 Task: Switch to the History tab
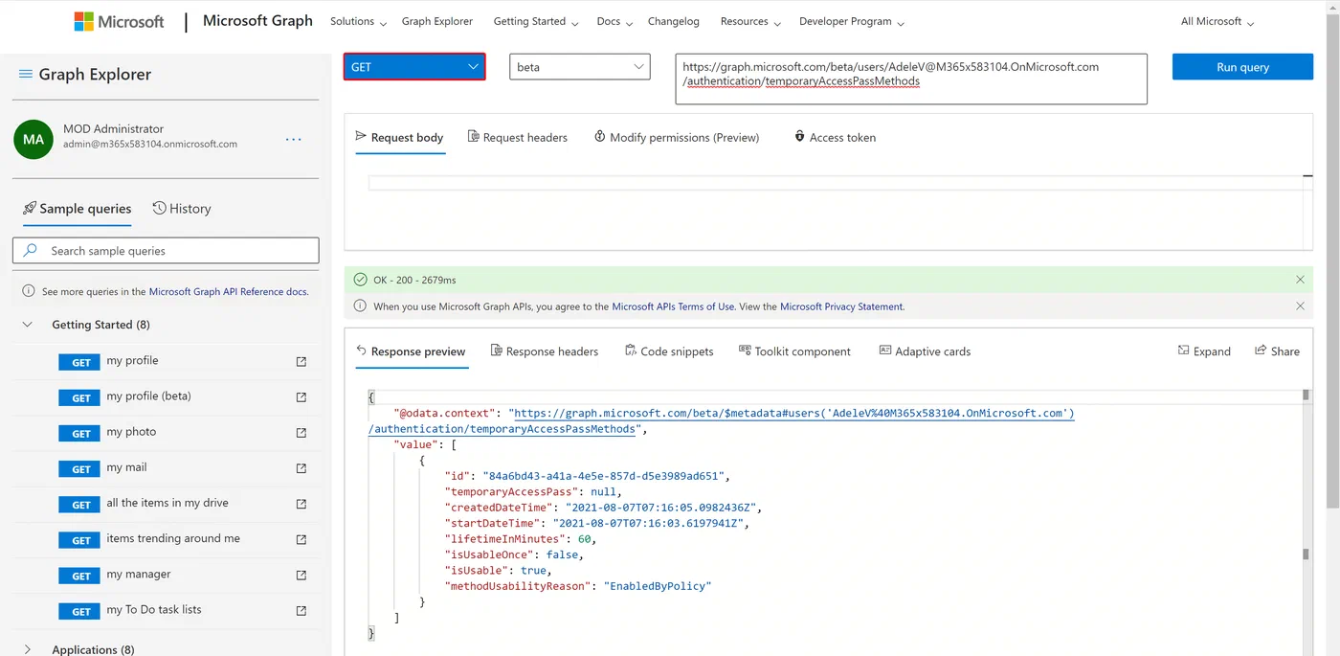(x=182, y=208)
